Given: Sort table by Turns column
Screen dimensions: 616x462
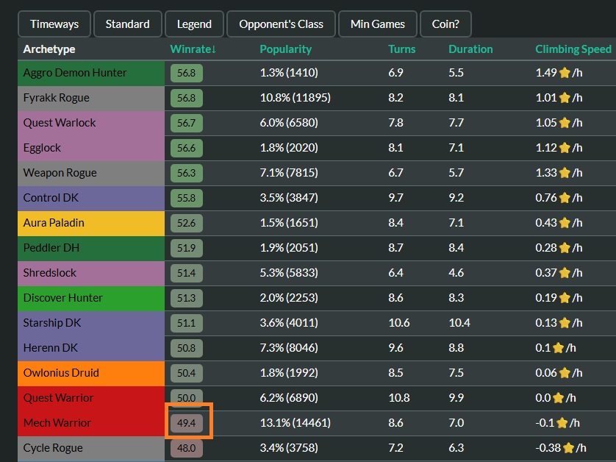Looking at the screenshot, I should pyautogui.click(x=401, y=49).
